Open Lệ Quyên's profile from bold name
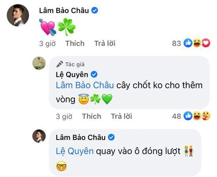This screenshot has width=217, height=177. click(x=72, y=75)
